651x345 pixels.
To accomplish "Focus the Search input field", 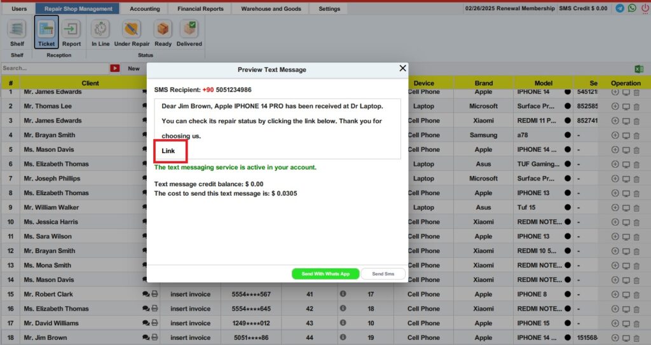I will pos(55,68).
